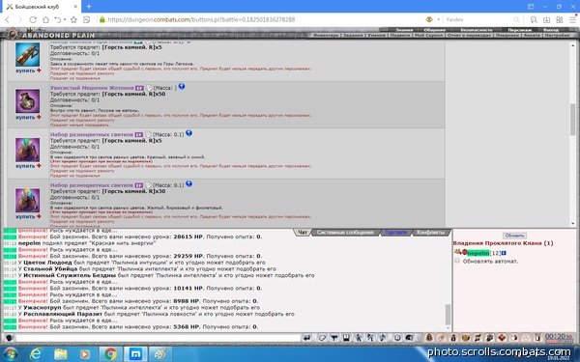Open the browser hamburger menu
The image size is (580, 362).
click(572, 19)
